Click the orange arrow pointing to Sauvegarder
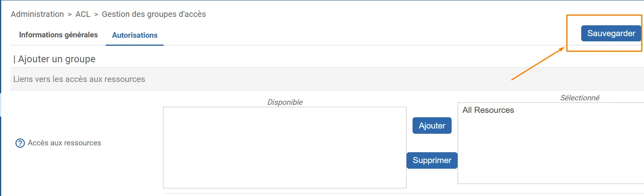Image resolution: width=644 pixels, height=196 pixels. click(538, 63)
